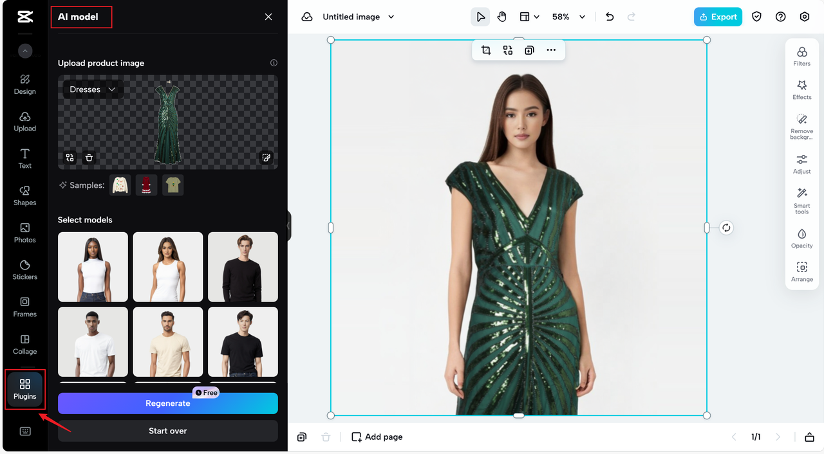Click the Crop tool in floating toolbar
Image resolution: width=824 pixels, height=454 pixels.
coord(486,50)
